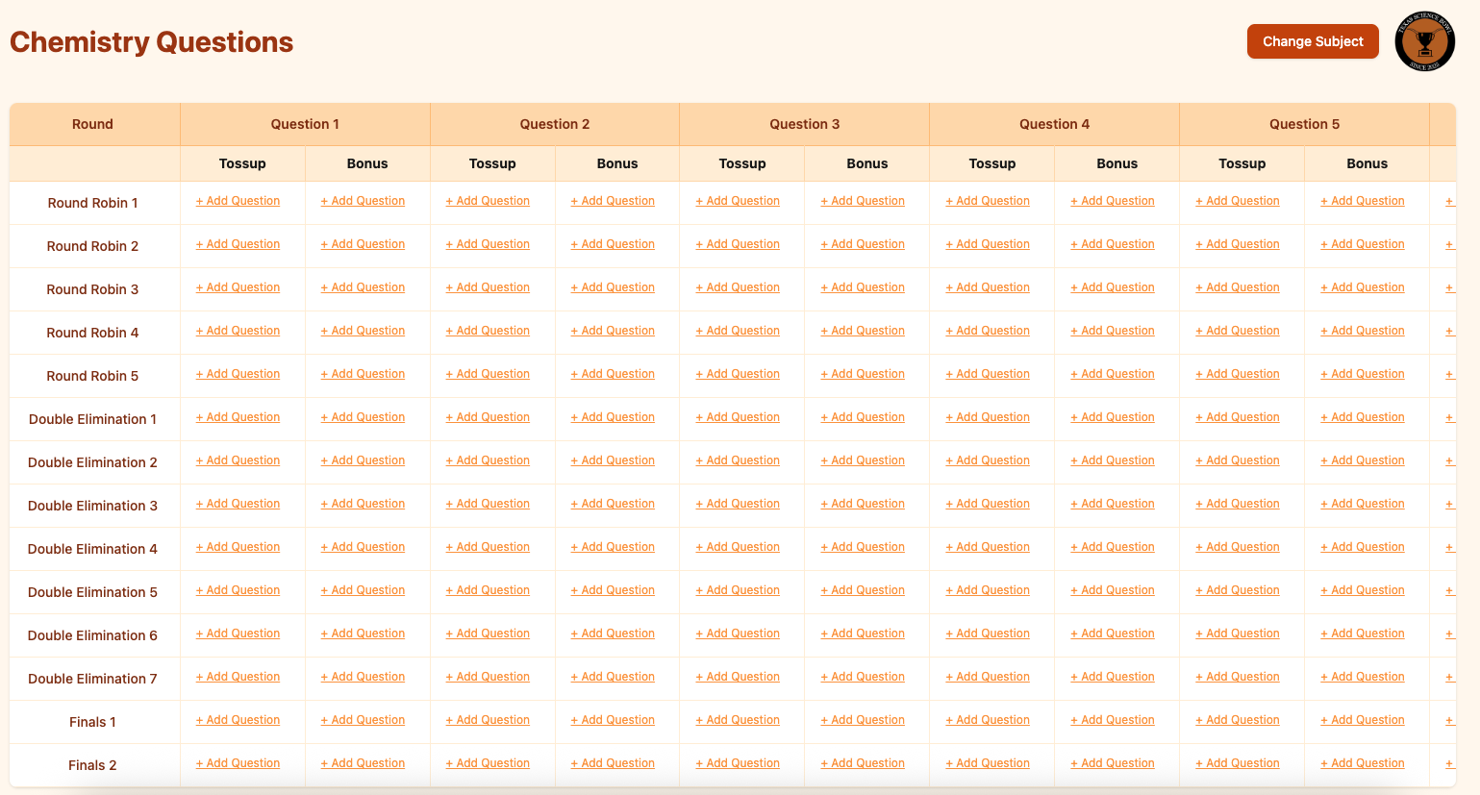Add Question 4 Tossup for Round Robin 2
Viewport: 1480px width, 795px height.
point(988,244)
